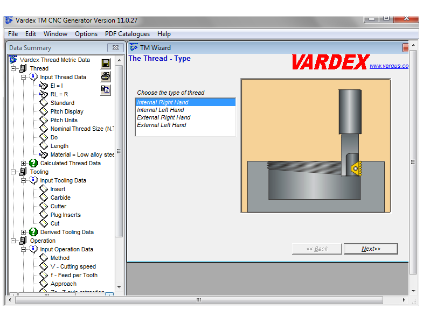The height and width of the screenshot is (310, 423).
Task: Select External Left Hand thread type
Action: (185, 125)
